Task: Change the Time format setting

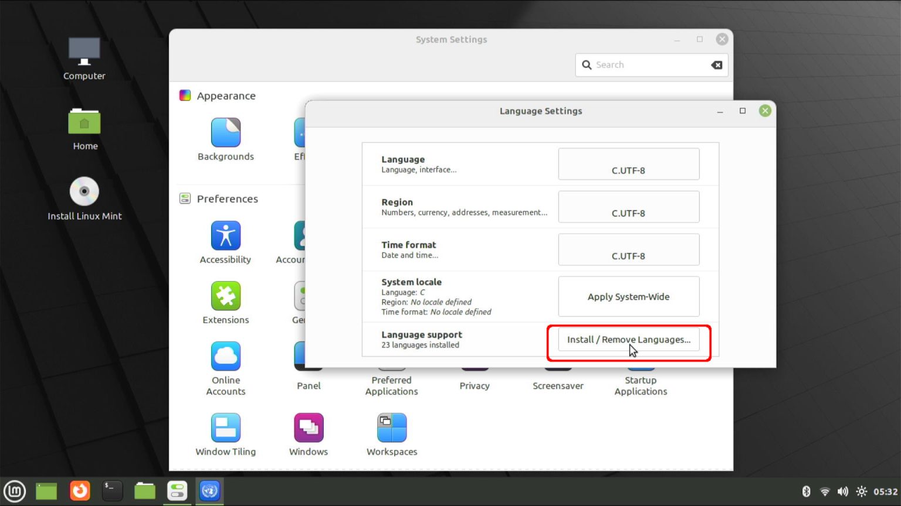Action: coord(628,249)
